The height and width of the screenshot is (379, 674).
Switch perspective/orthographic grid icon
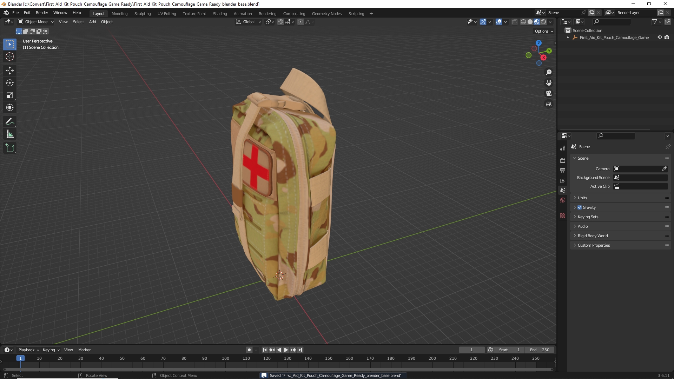[549, 104]
